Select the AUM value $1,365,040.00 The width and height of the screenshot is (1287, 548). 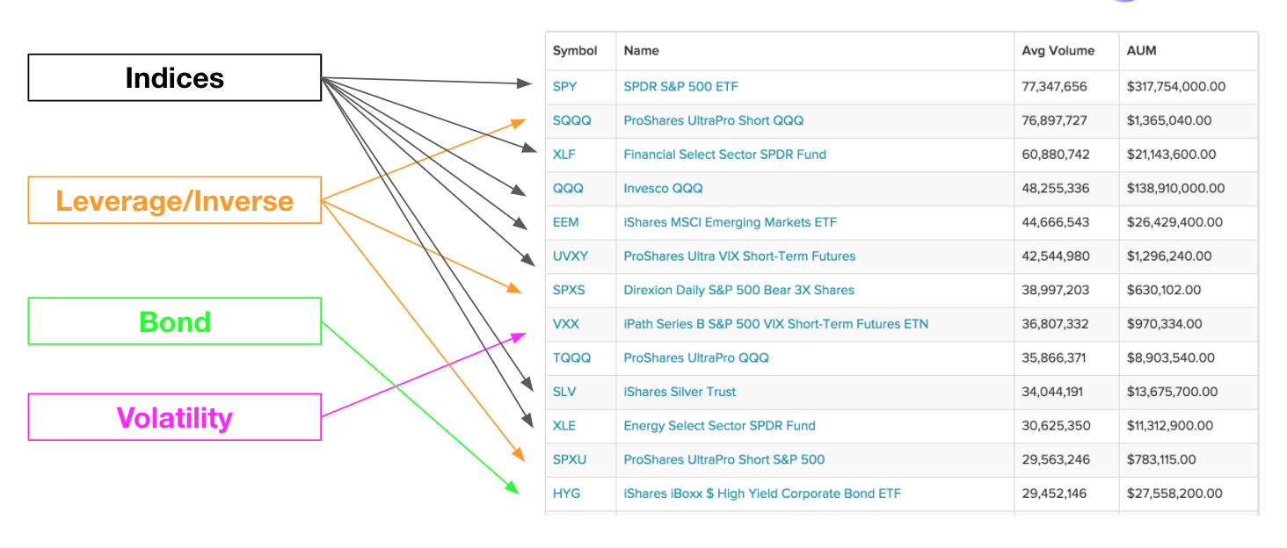point(1169,120)
